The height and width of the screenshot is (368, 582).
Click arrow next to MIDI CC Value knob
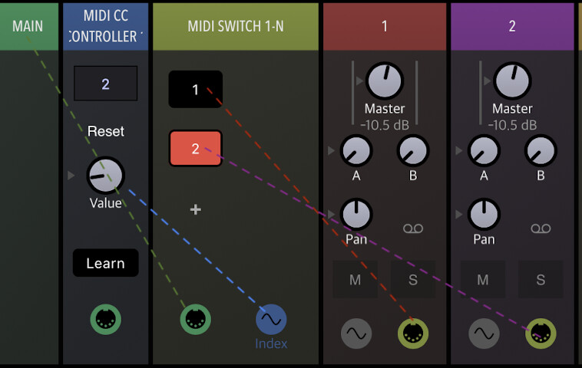pos(71,176)
